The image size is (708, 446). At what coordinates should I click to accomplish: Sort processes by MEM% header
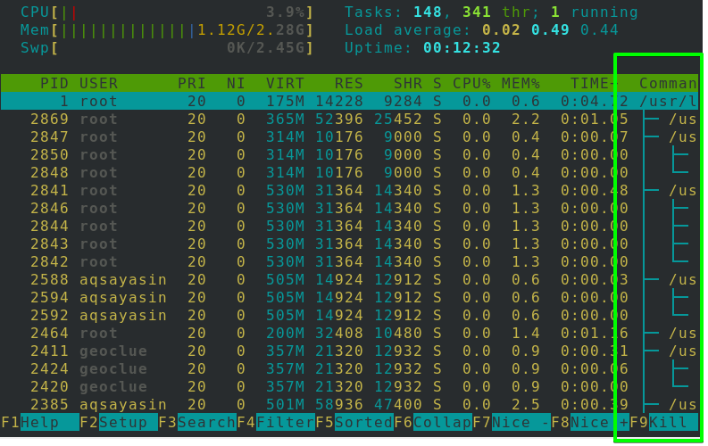[520, 83]
